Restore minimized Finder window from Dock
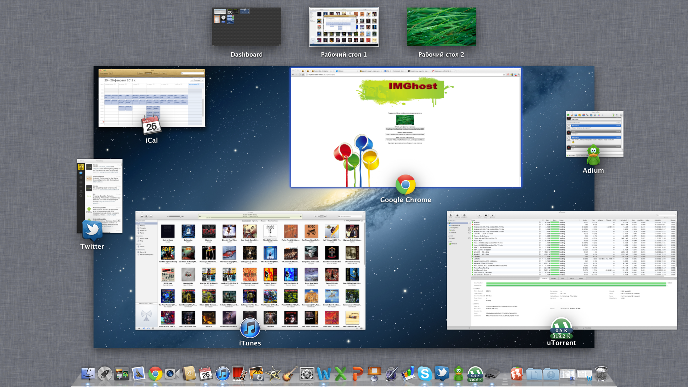The image size is (688, 387). [x=568, y=375]
